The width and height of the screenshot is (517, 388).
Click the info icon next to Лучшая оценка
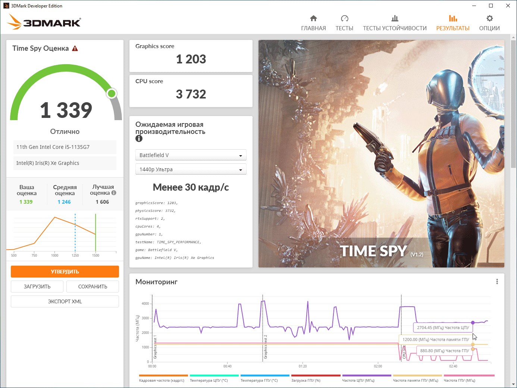coord(114,193)
